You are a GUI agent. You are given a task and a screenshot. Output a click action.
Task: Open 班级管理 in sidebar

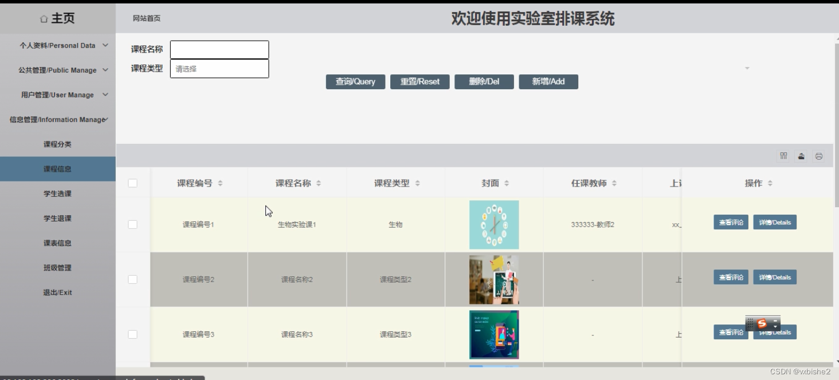(x=58, y=267)
